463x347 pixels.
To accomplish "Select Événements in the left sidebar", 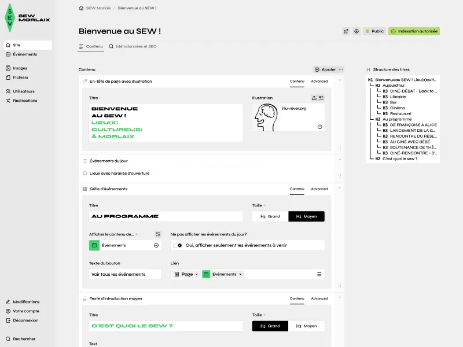I will point(25,54).
